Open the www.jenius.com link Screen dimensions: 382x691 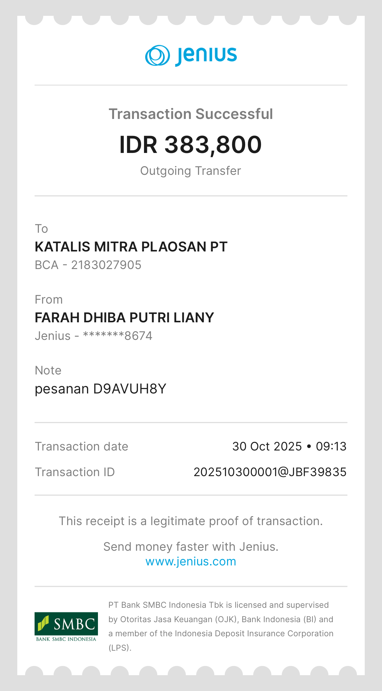(191, 561)
